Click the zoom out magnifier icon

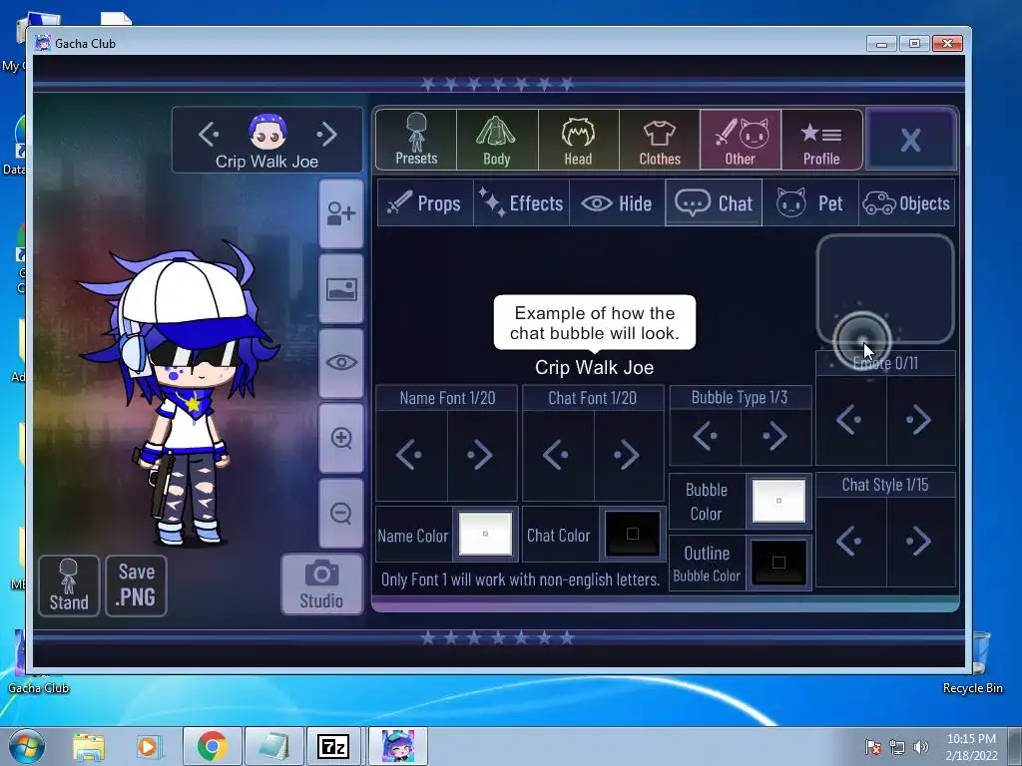pos(341,513)
